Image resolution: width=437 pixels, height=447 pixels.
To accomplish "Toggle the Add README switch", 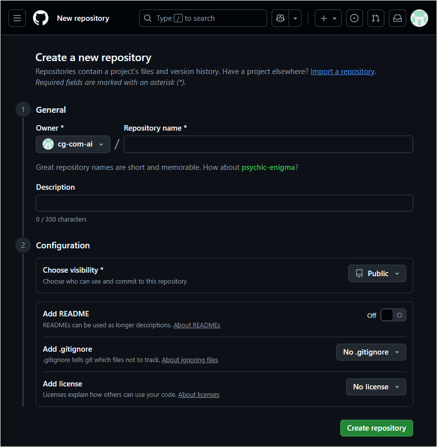I will click(393, 315).
